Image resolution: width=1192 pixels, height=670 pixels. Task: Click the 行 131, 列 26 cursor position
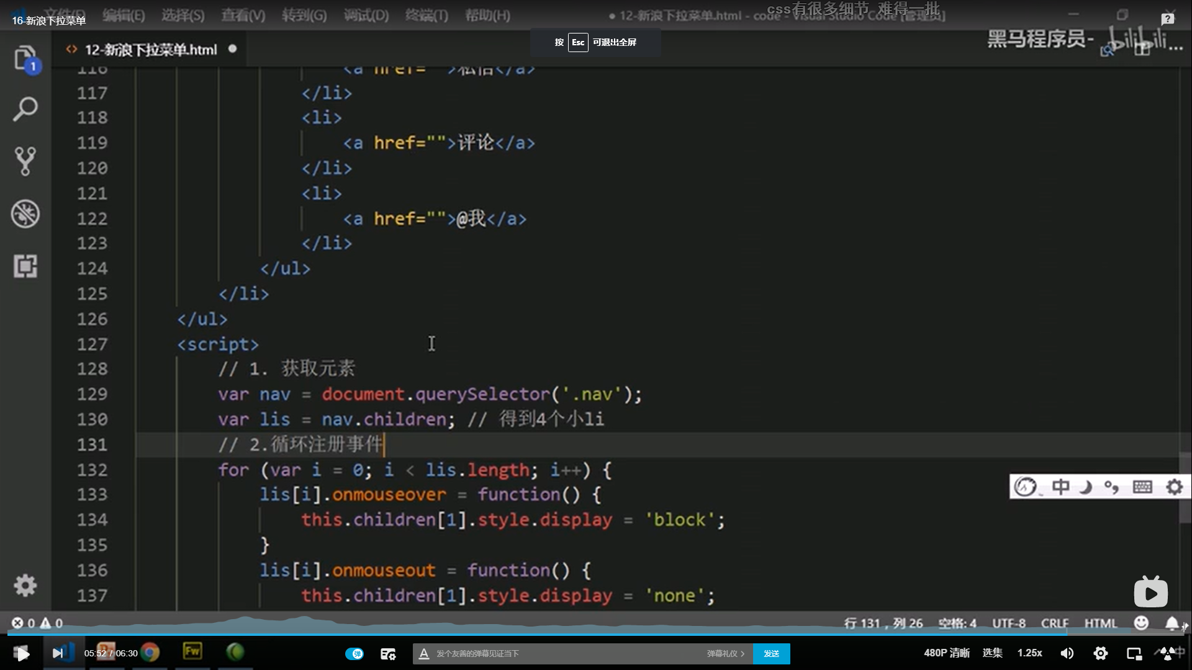[x=883, y=623]
